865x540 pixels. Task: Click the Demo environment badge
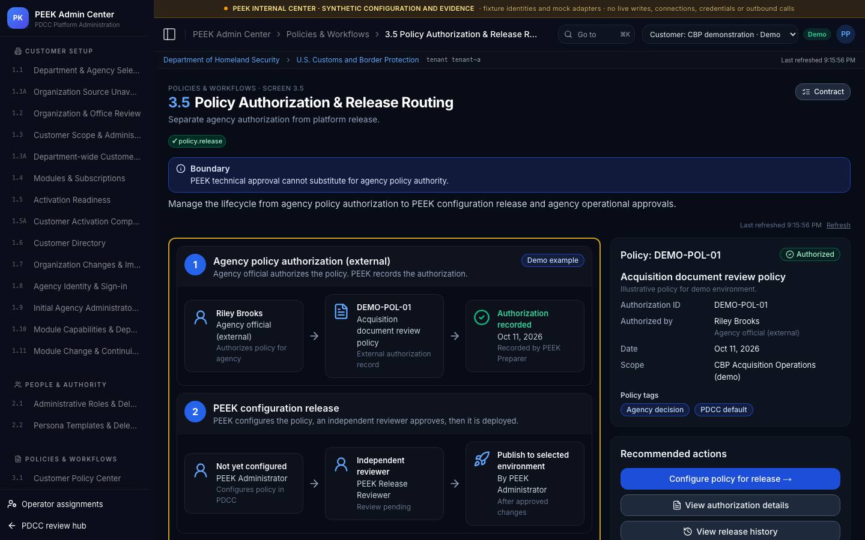[817, 34]
